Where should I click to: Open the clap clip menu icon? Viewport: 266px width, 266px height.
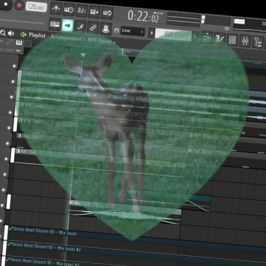tap(19, 136)
